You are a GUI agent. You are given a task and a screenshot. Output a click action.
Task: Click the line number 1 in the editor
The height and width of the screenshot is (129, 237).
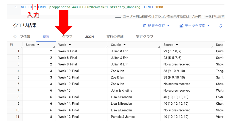[x=16, y=7]
